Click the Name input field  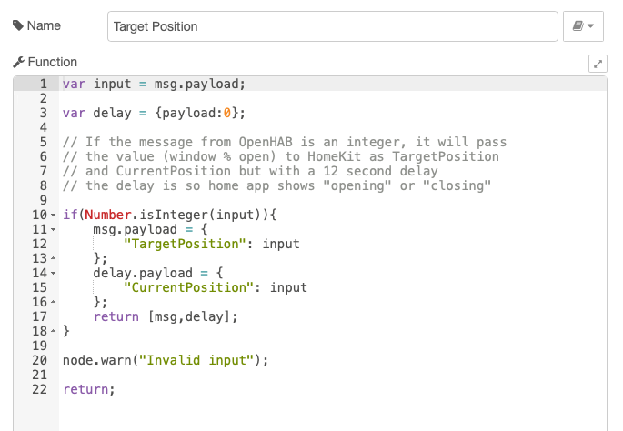pyautogui.click(x=333, y=26)
